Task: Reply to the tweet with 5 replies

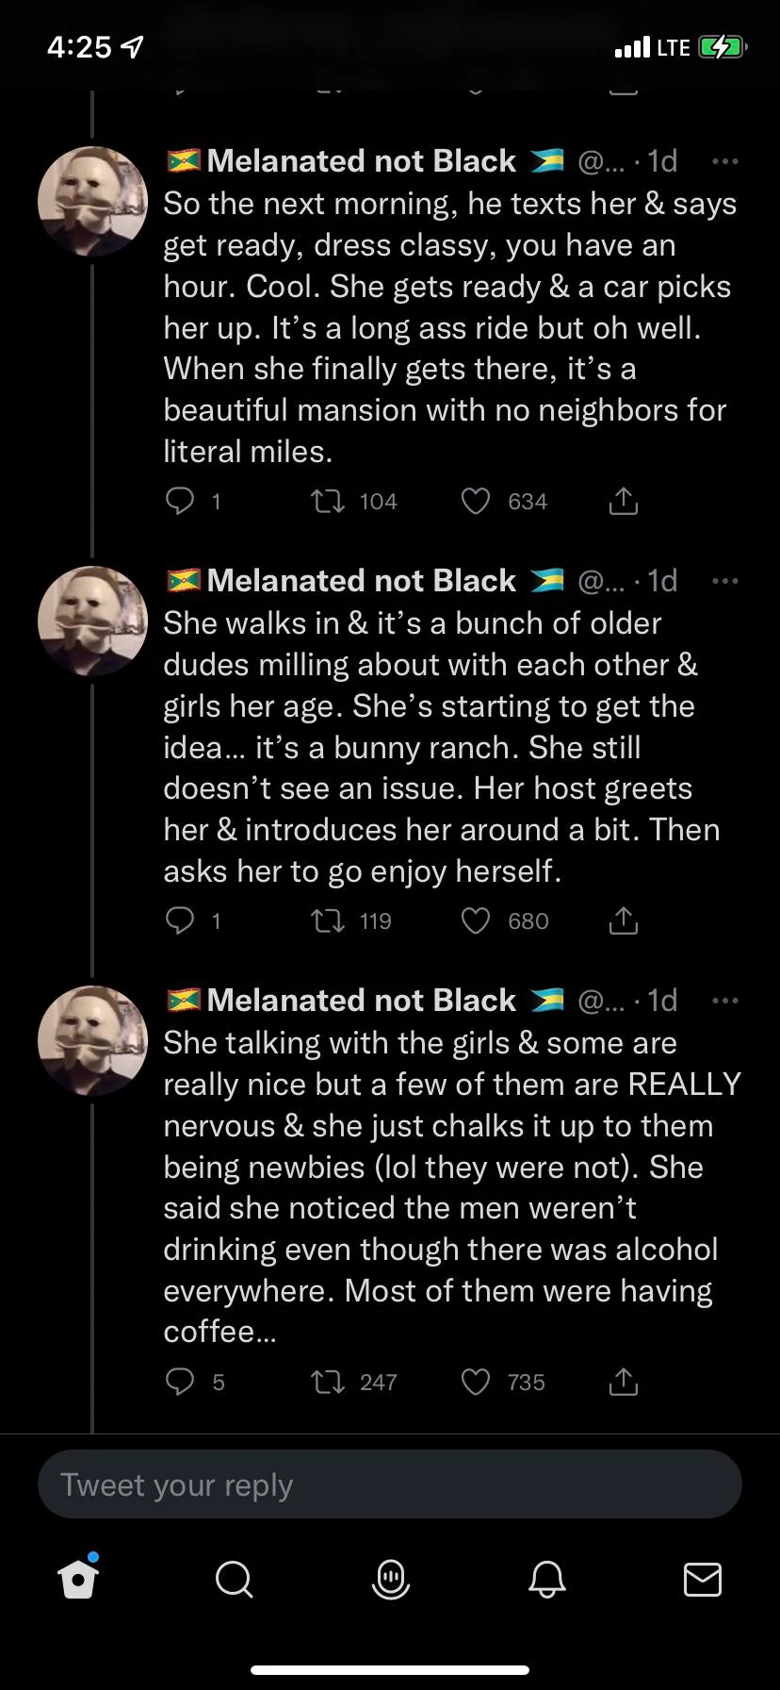Action: click(179, 1382)
